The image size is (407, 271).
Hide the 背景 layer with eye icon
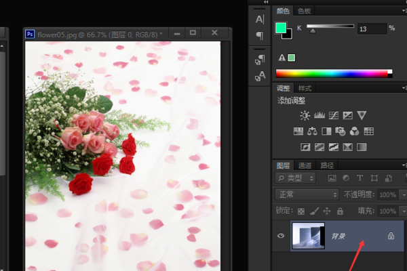[x=280, y=236]
